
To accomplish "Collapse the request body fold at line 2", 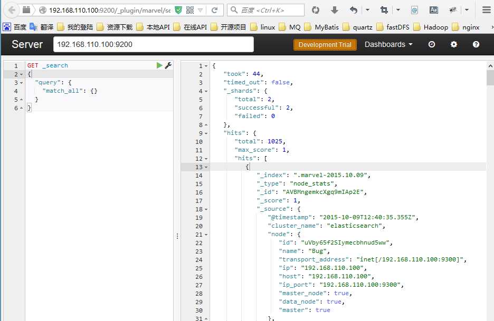I will click(22, 75).
